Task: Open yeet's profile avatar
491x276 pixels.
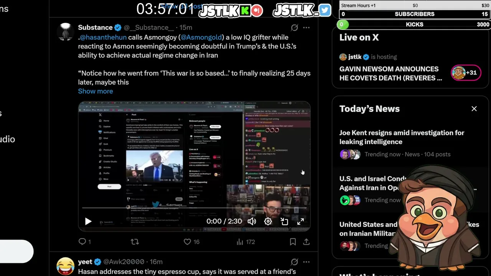Action: coord(65,266)
